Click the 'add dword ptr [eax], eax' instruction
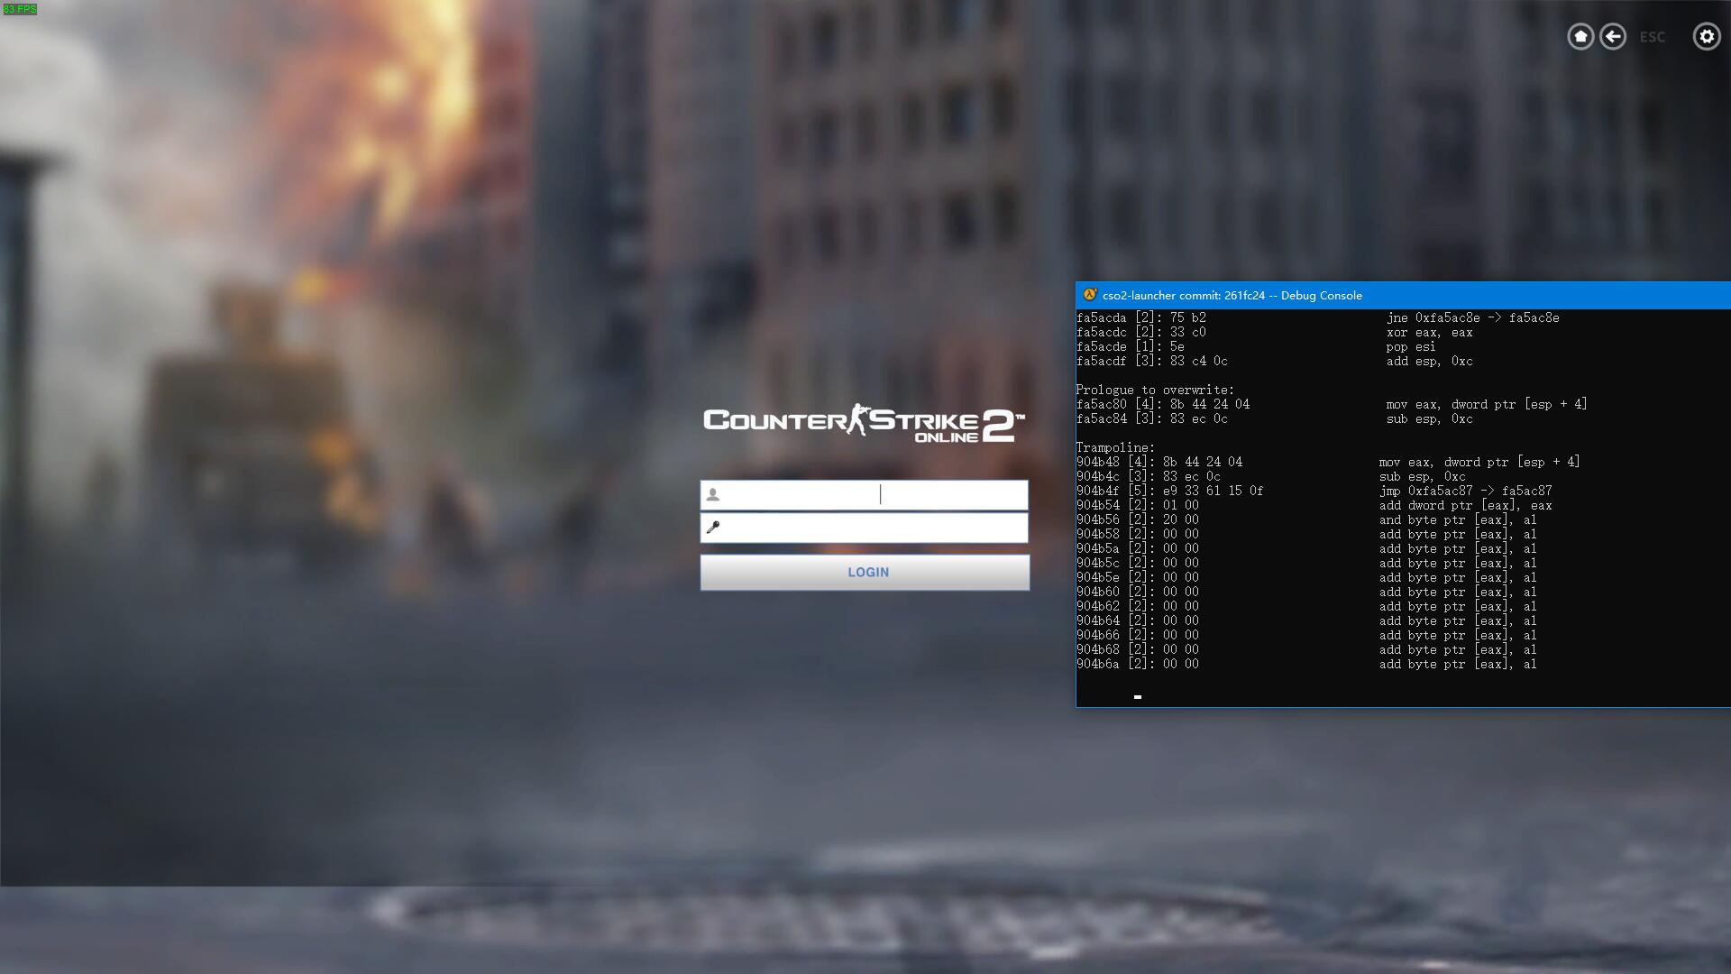The image size is (1731, 974). click(x=1465, y=505)
